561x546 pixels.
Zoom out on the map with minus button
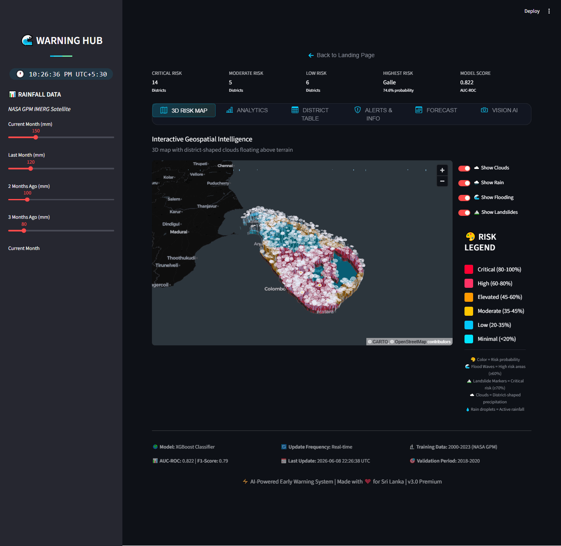pos(442,181)
